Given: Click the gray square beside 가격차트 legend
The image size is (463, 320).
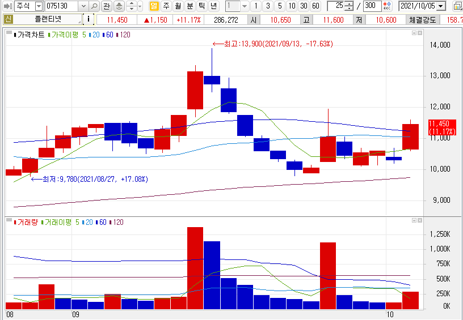Looking at the screenshot, I should tap(9, 32).
